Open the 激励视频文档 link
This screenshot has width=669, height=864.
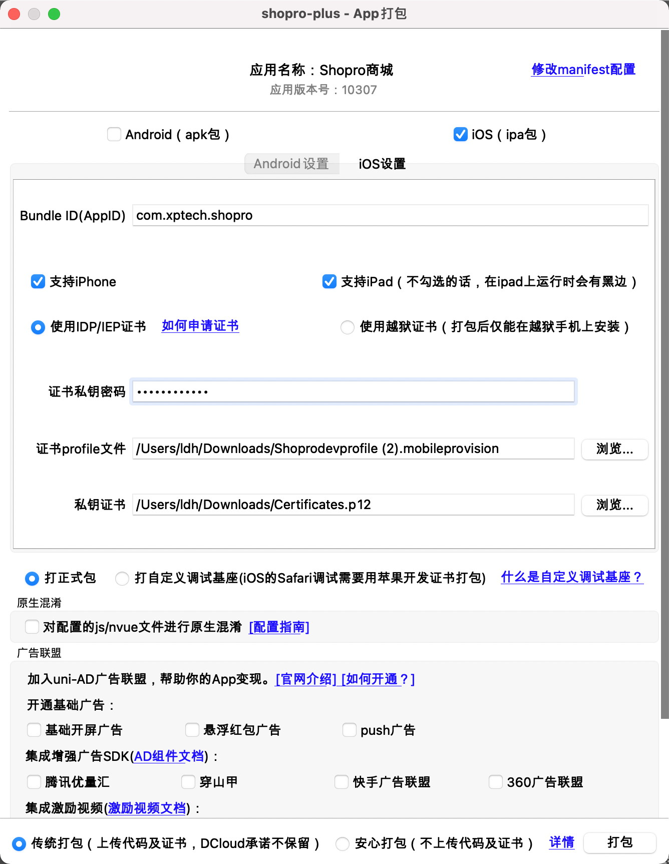pyautogui.click(x=147, y=808)
